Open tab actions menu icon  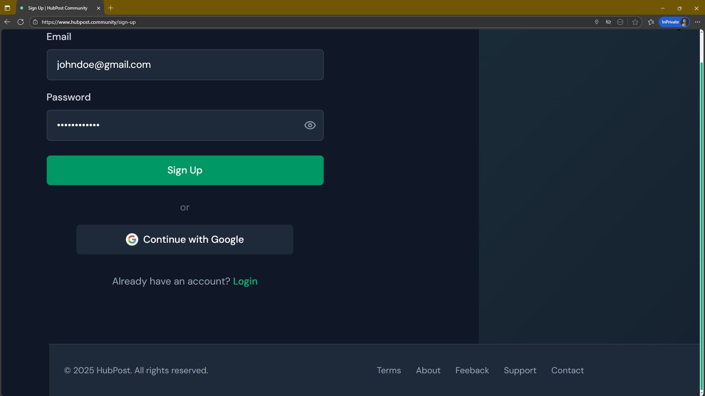click(7, 8)
